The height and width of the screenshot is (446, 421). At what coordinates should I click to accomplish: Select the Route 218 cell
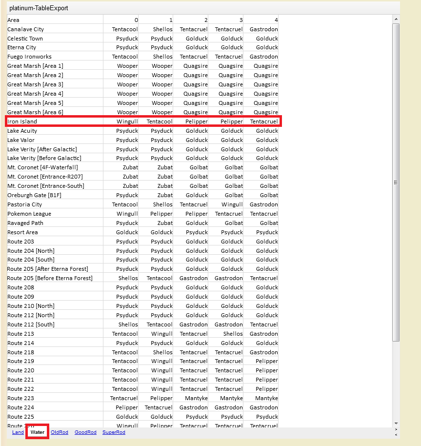[x=55, y=352]
